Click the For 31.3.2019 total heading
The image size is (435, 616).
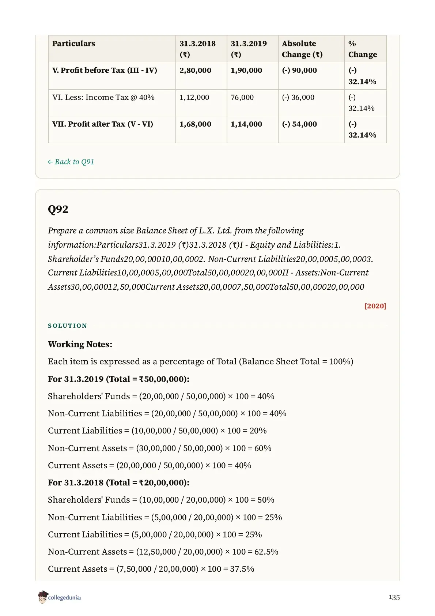click(119, 379)
